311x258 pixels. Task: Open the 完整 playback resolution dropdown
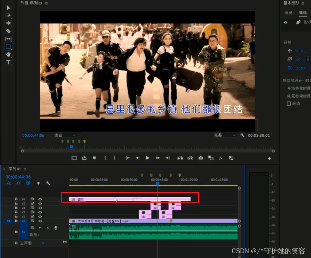pyautogui.click(x=224, y=135)
